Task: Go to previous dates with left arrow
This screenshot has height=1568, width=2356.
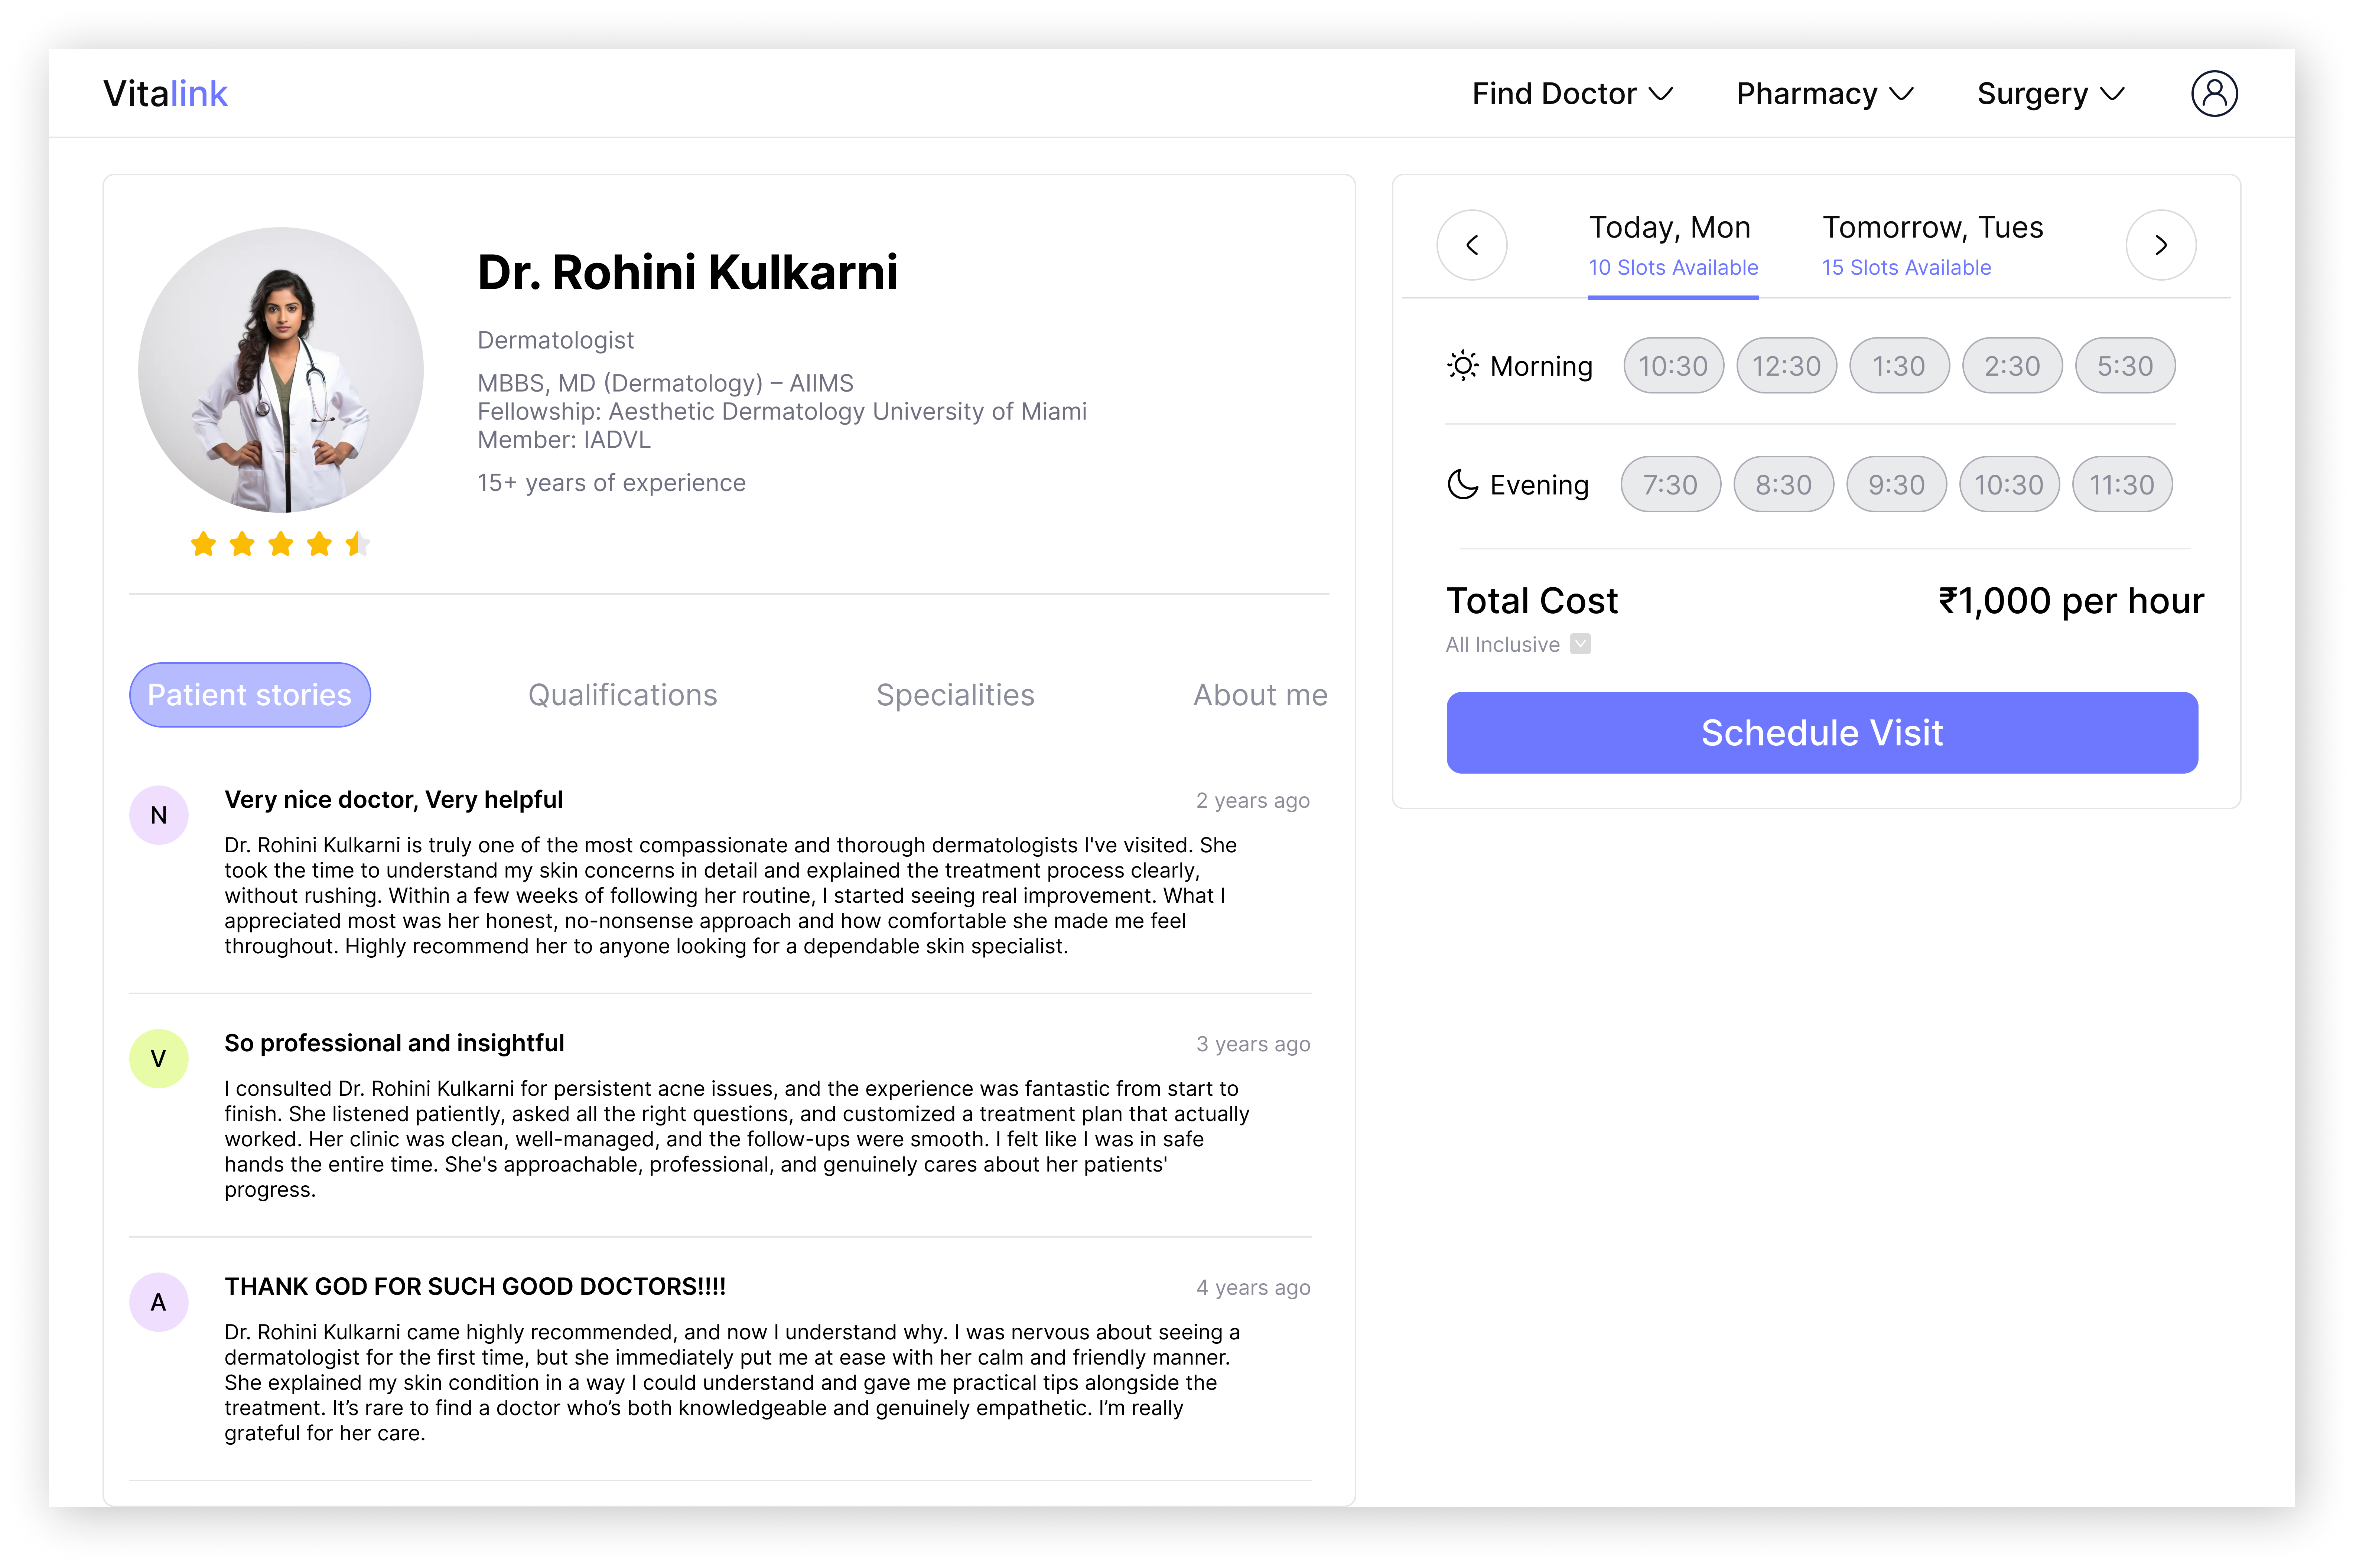Action: (1472, 245)
